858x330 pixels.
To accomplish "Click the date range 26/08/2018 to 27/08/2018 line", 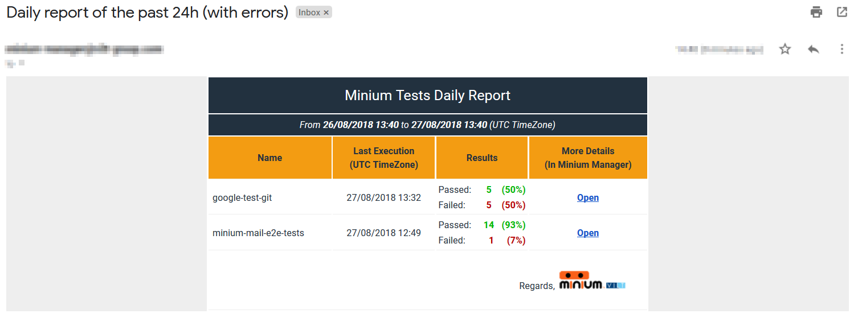I will coord(428,125).
